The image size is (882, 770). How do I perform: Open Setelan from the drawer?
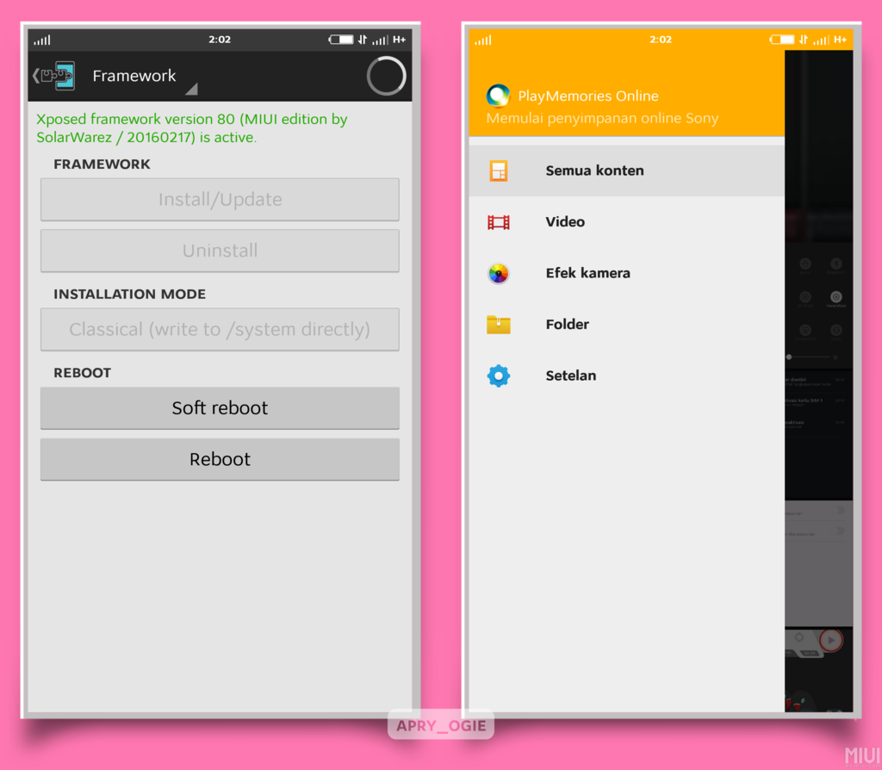pyautogui.click(x=570, y=376)
